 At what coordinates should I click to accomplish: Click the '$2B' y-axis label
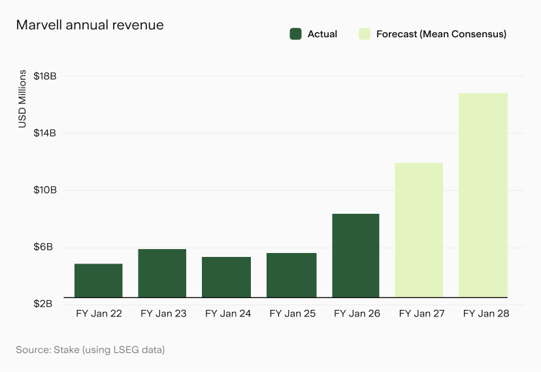click(42, 304)
